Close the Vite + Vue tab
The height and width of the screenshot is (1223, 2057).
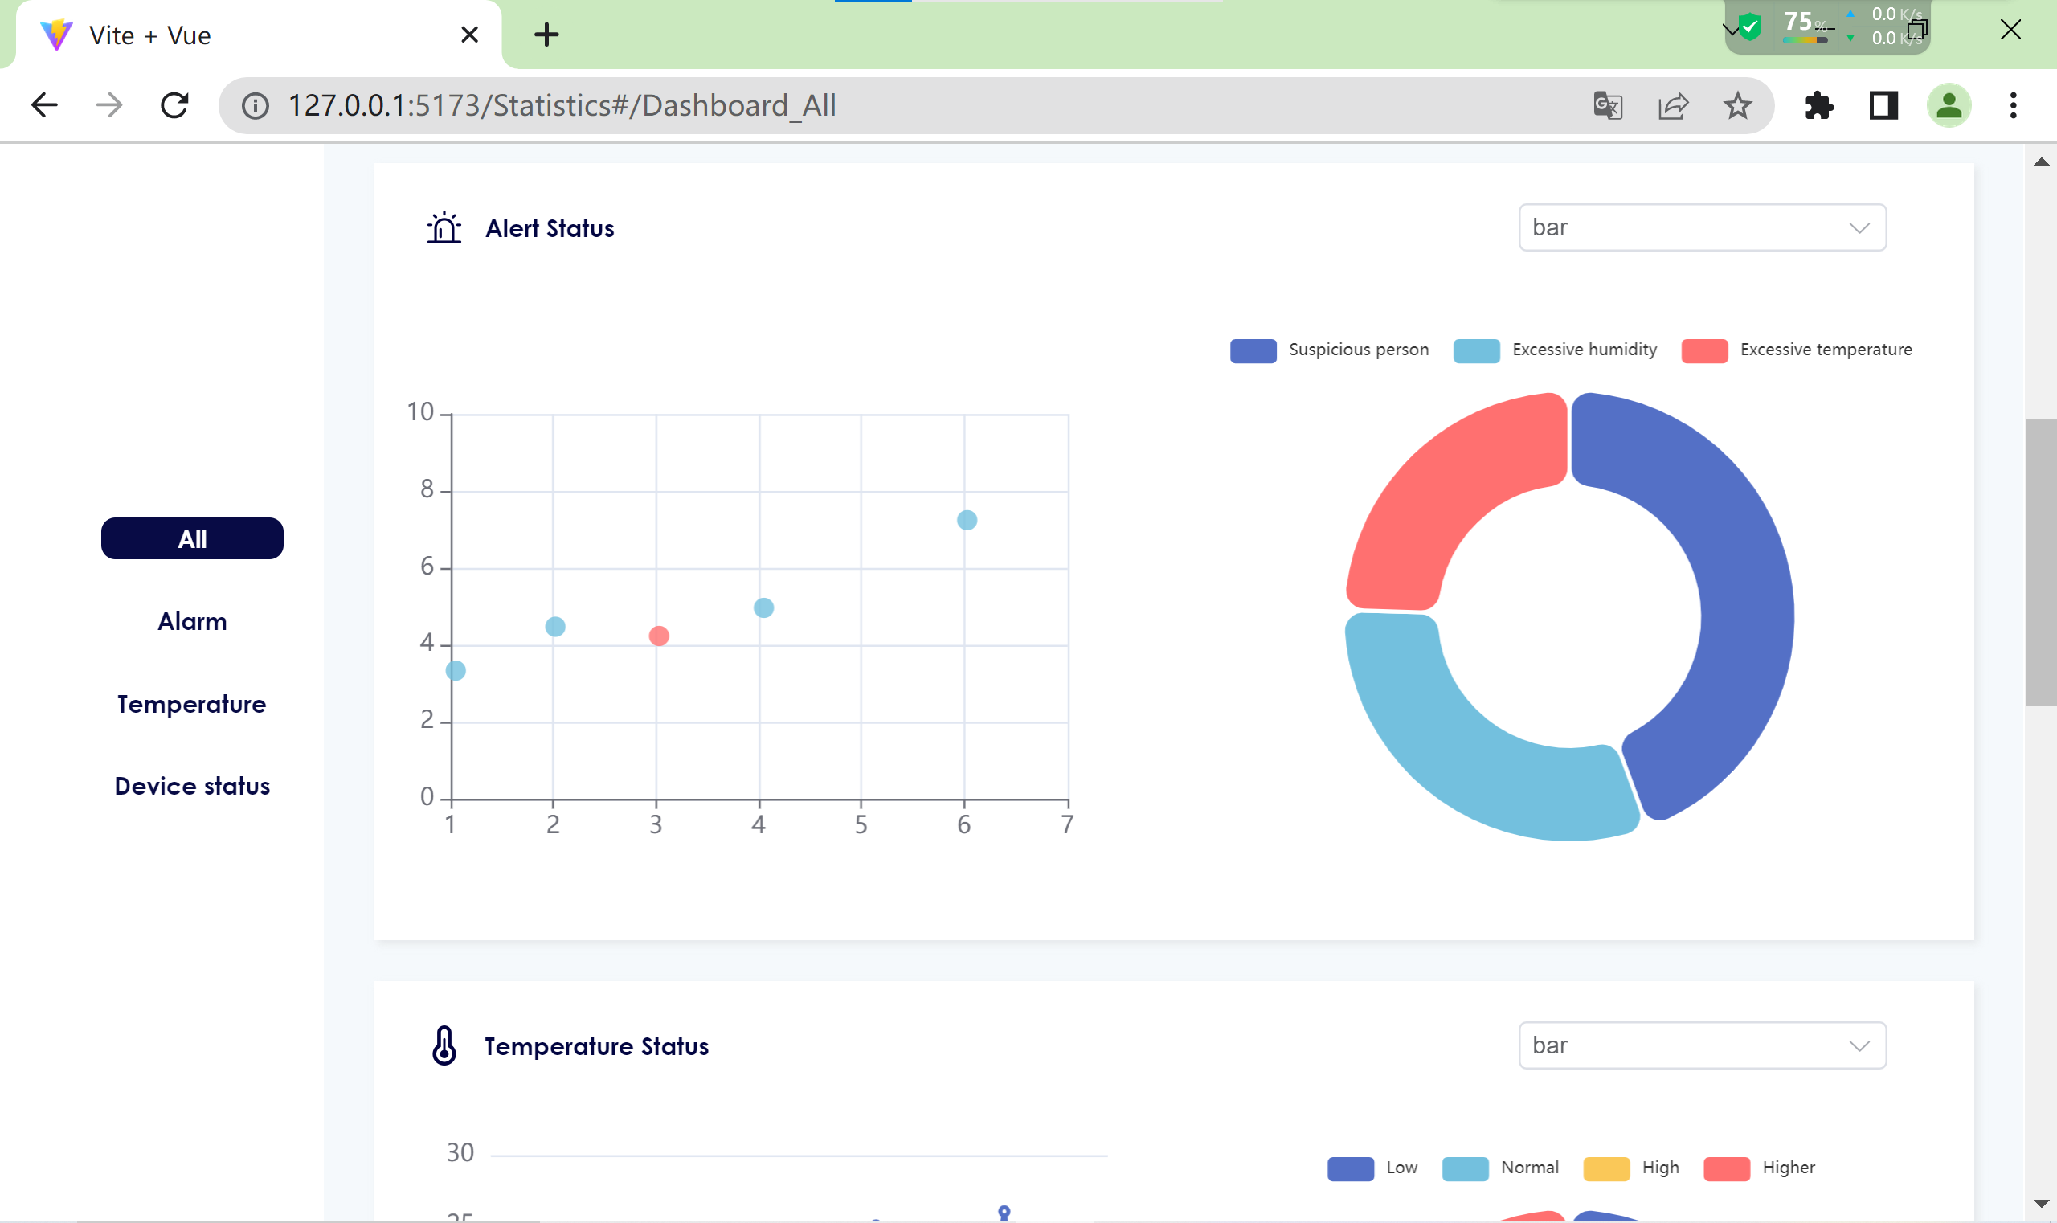[470, 35]
